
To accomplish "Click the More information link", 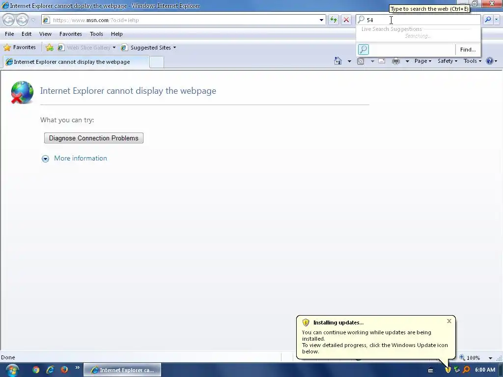I will pos(81,159).
